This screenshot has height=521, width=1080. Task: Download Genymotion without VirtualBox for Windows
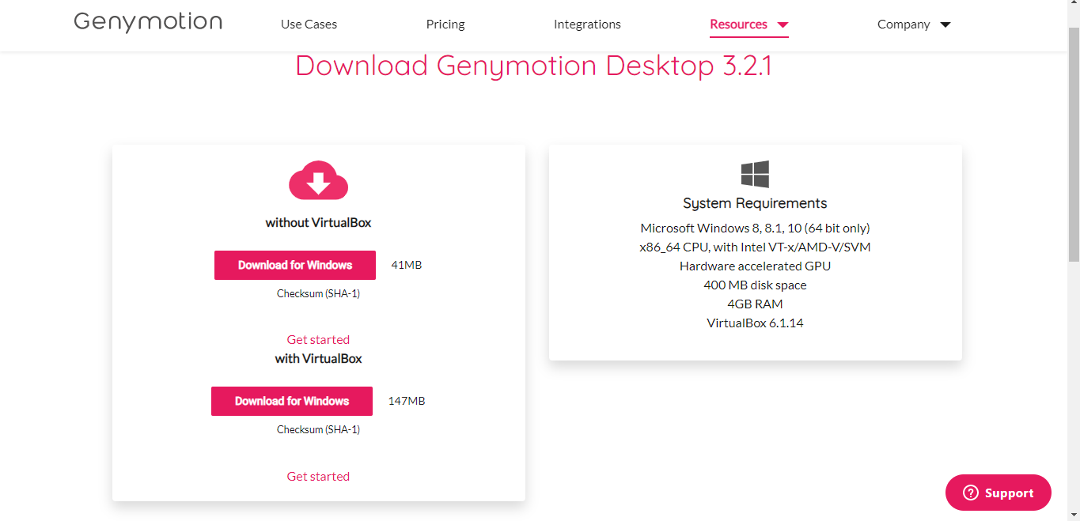pos(294,265)
